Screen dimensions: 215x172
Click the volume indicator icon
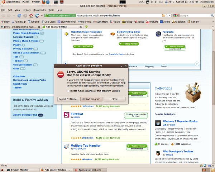(156, 2)
